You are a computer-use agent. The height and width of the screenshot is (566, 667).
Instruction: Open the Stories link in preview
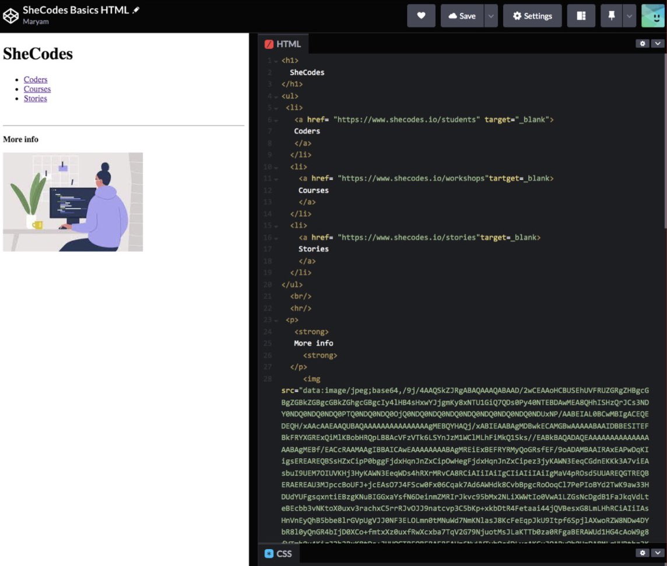tap(36, 99)
